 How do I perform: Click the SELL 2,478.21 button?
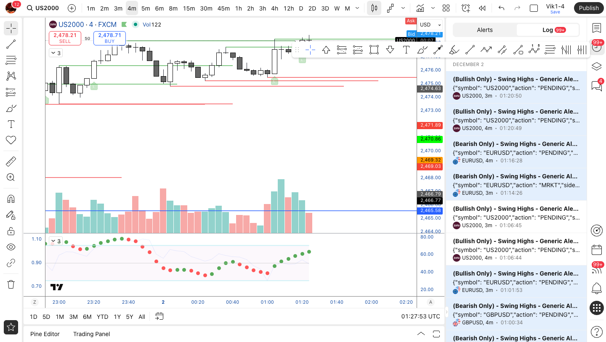65,38
